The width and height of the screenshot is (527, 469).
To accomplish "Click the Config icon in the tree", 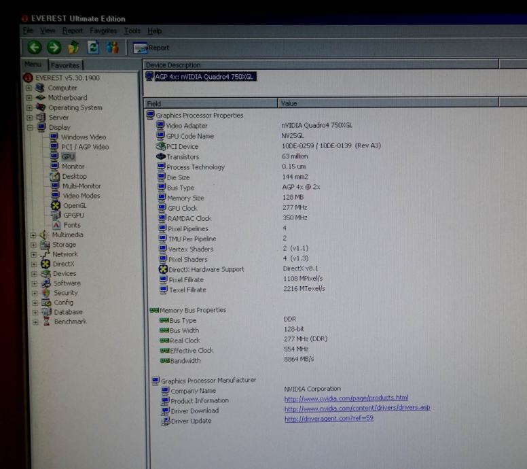I will tap(46, 302).
